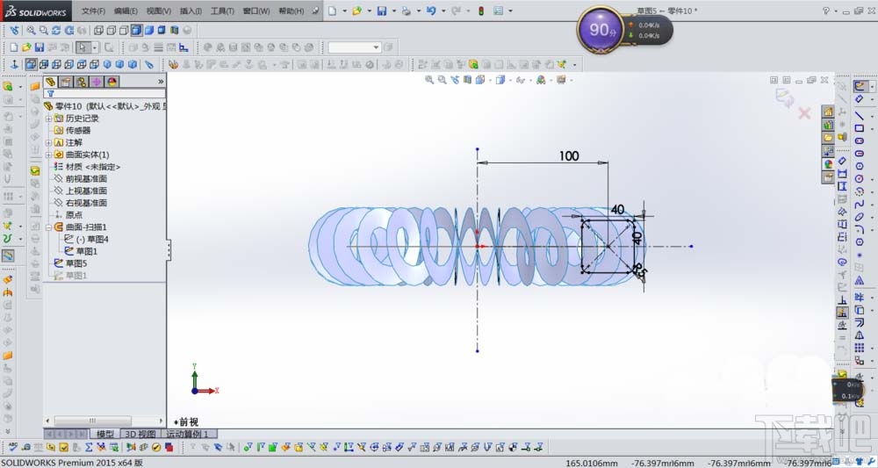Open the 编辑(E) menu
Screen dimensions: 878x468
(x=126, y=11)
